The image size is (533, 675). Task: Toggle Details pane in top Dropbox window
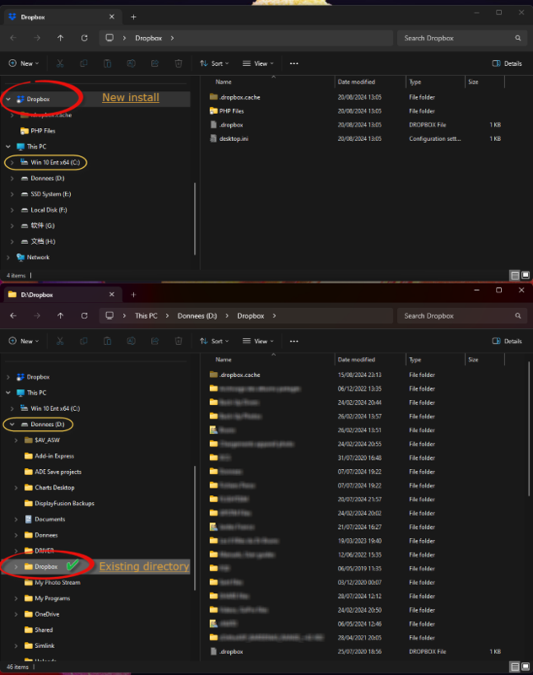507,63
